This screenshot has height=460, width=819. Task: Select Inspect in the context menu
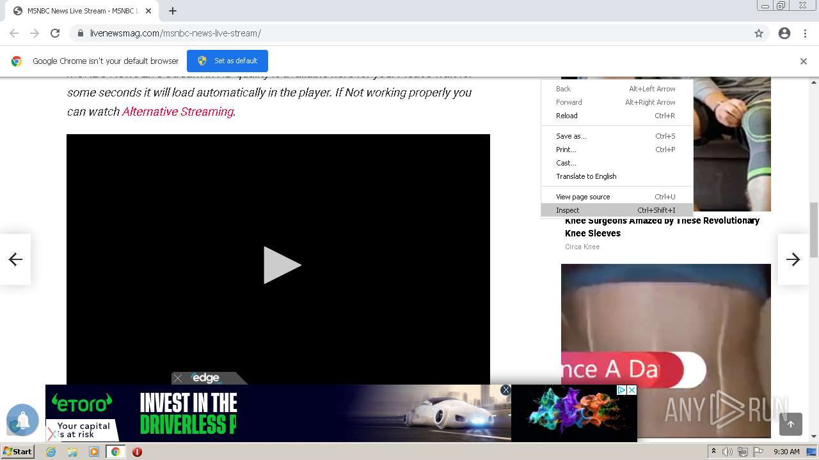click(x=617, y=210)
